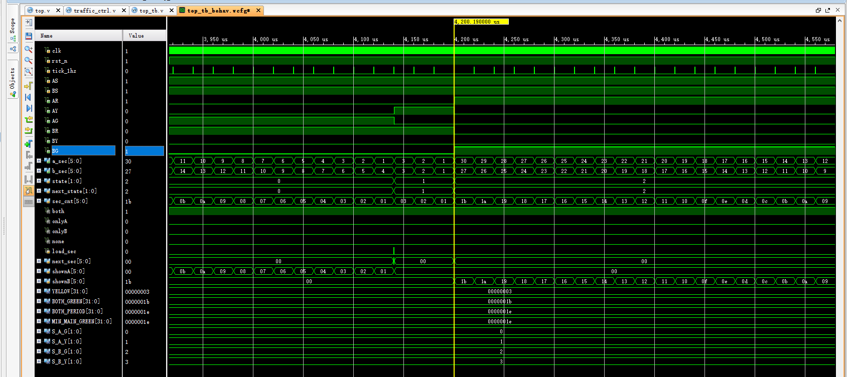Viewport: 847px width, 377px height.
Task: Select the AR signal name
Action: click(55, 101)
